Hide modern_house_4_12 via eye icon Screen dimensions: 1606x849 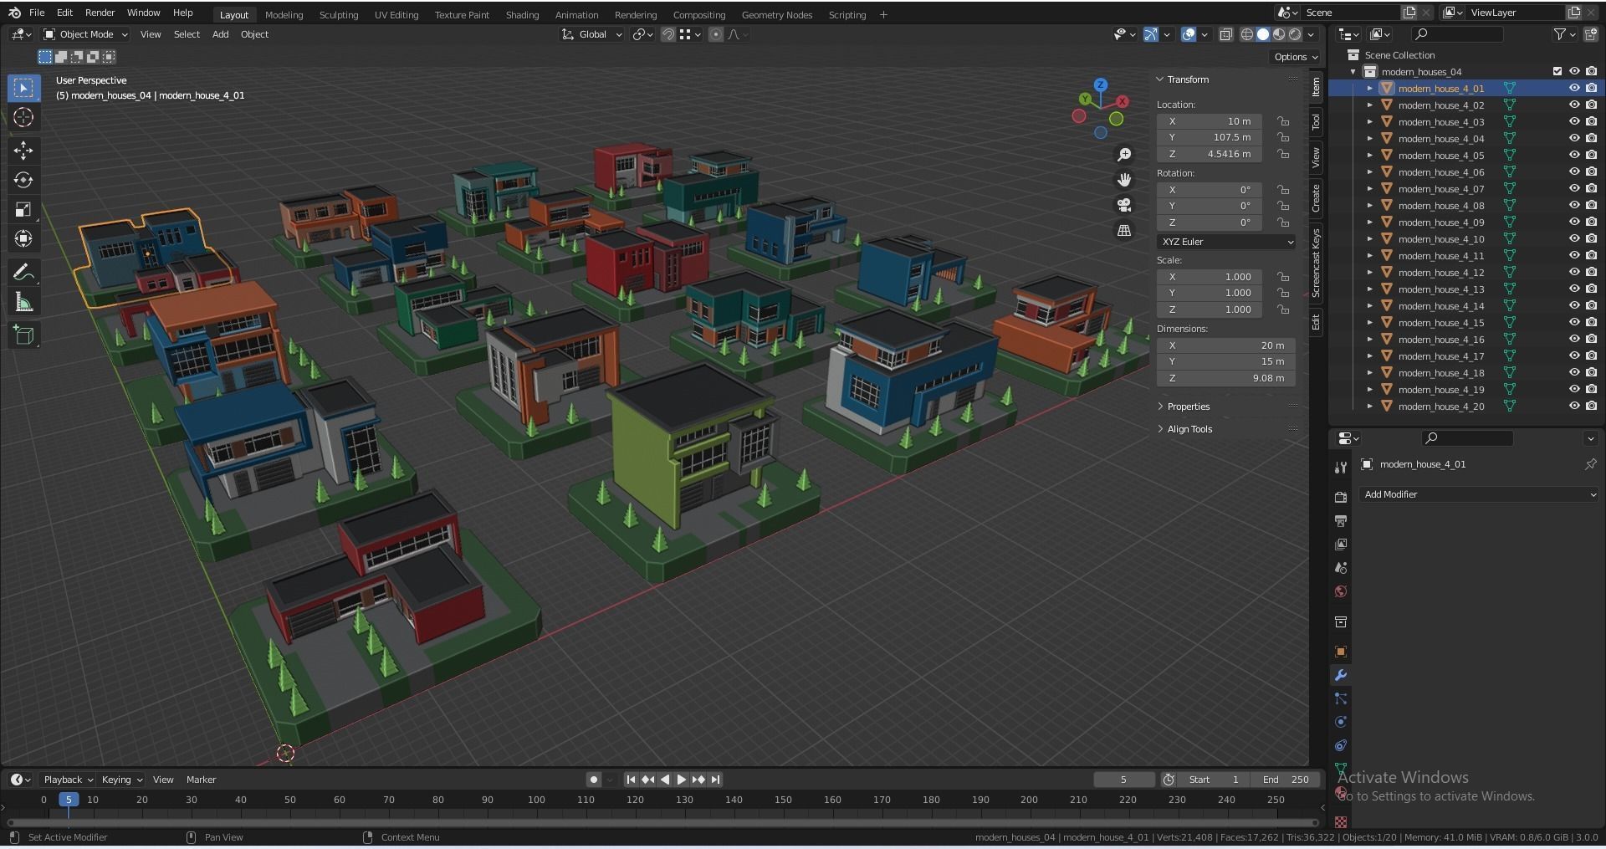(1574, 272)
